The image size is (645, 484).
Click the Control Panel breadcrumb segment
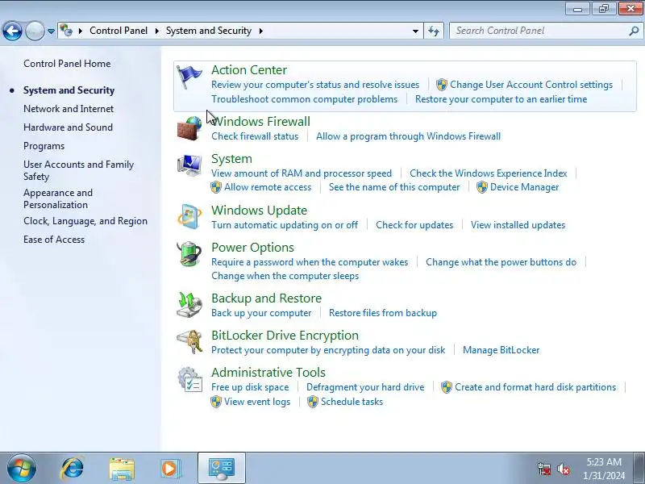click(119, 31)
